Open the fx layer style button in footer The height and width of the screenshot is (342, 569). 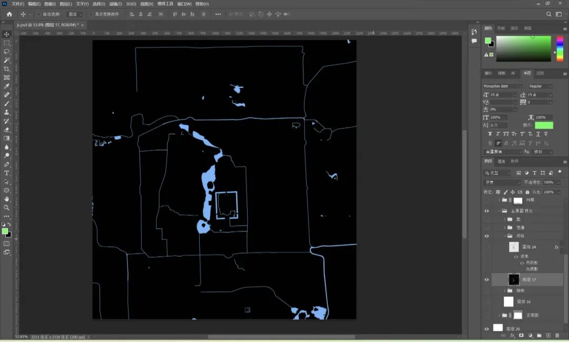pyautogui.click(x=513, y=336)
